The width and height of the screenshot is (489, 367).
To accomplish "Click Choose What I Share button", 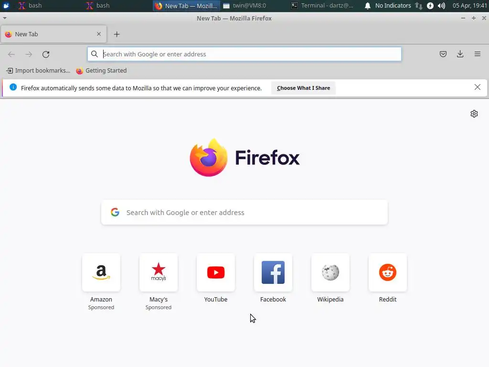I will point(303,88).
